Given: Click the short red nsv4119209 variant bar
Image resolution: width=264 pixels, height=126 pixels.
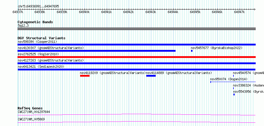Looking at the screenshot, I should point(85,76).
